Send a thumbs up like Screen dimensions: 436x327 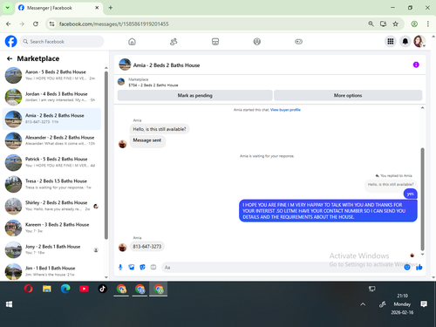(x=419, y=267)
